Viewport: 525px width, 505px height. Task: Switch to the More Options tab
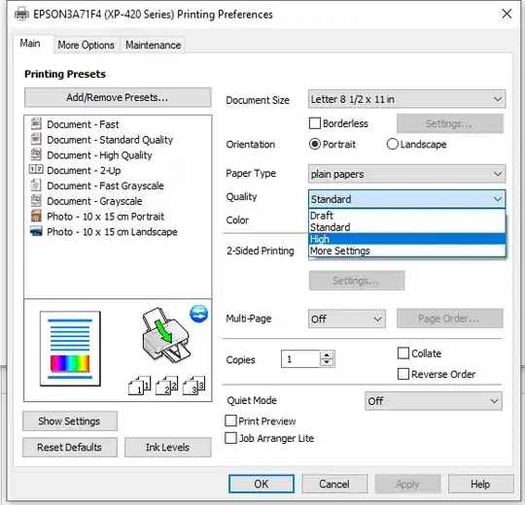87,45
